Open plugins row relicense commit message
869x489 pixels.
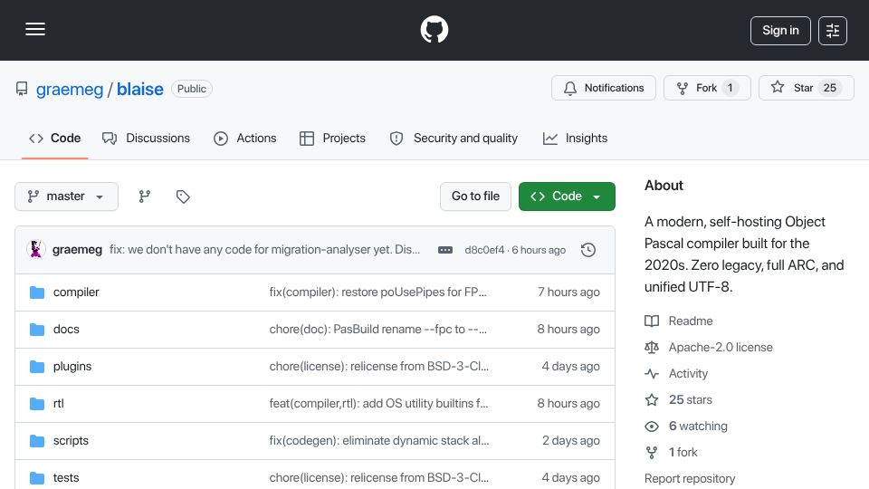point(379,367)
